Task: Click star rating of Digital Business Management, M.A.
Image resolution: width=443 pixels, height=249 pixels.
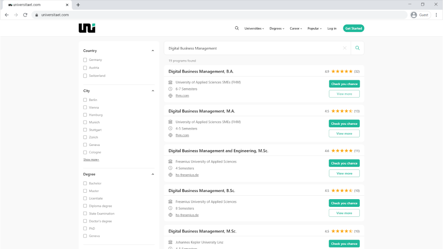Action: tap(342, 111)
